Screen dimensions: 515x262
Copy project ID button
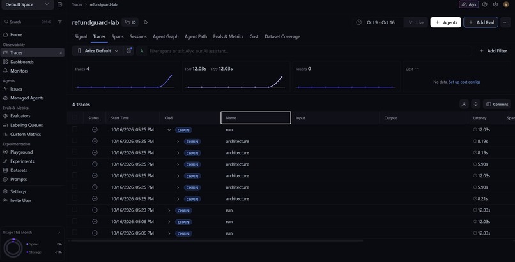[130, 22]
